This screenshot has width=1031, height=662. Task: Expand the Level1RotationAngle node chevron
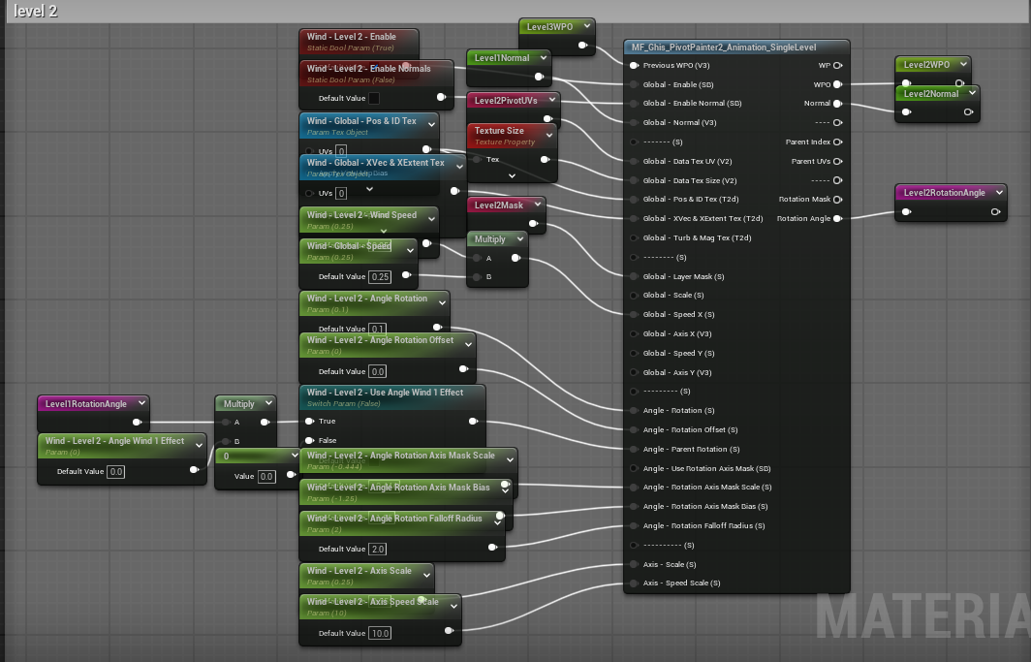pos(141,403)
